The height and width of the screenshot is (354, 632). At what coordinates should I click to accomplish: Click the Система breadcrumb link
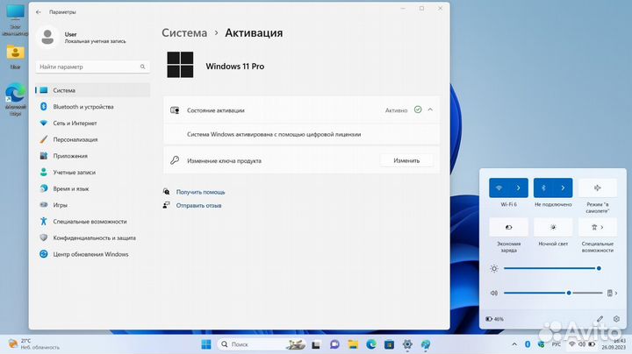coord(184,33)
